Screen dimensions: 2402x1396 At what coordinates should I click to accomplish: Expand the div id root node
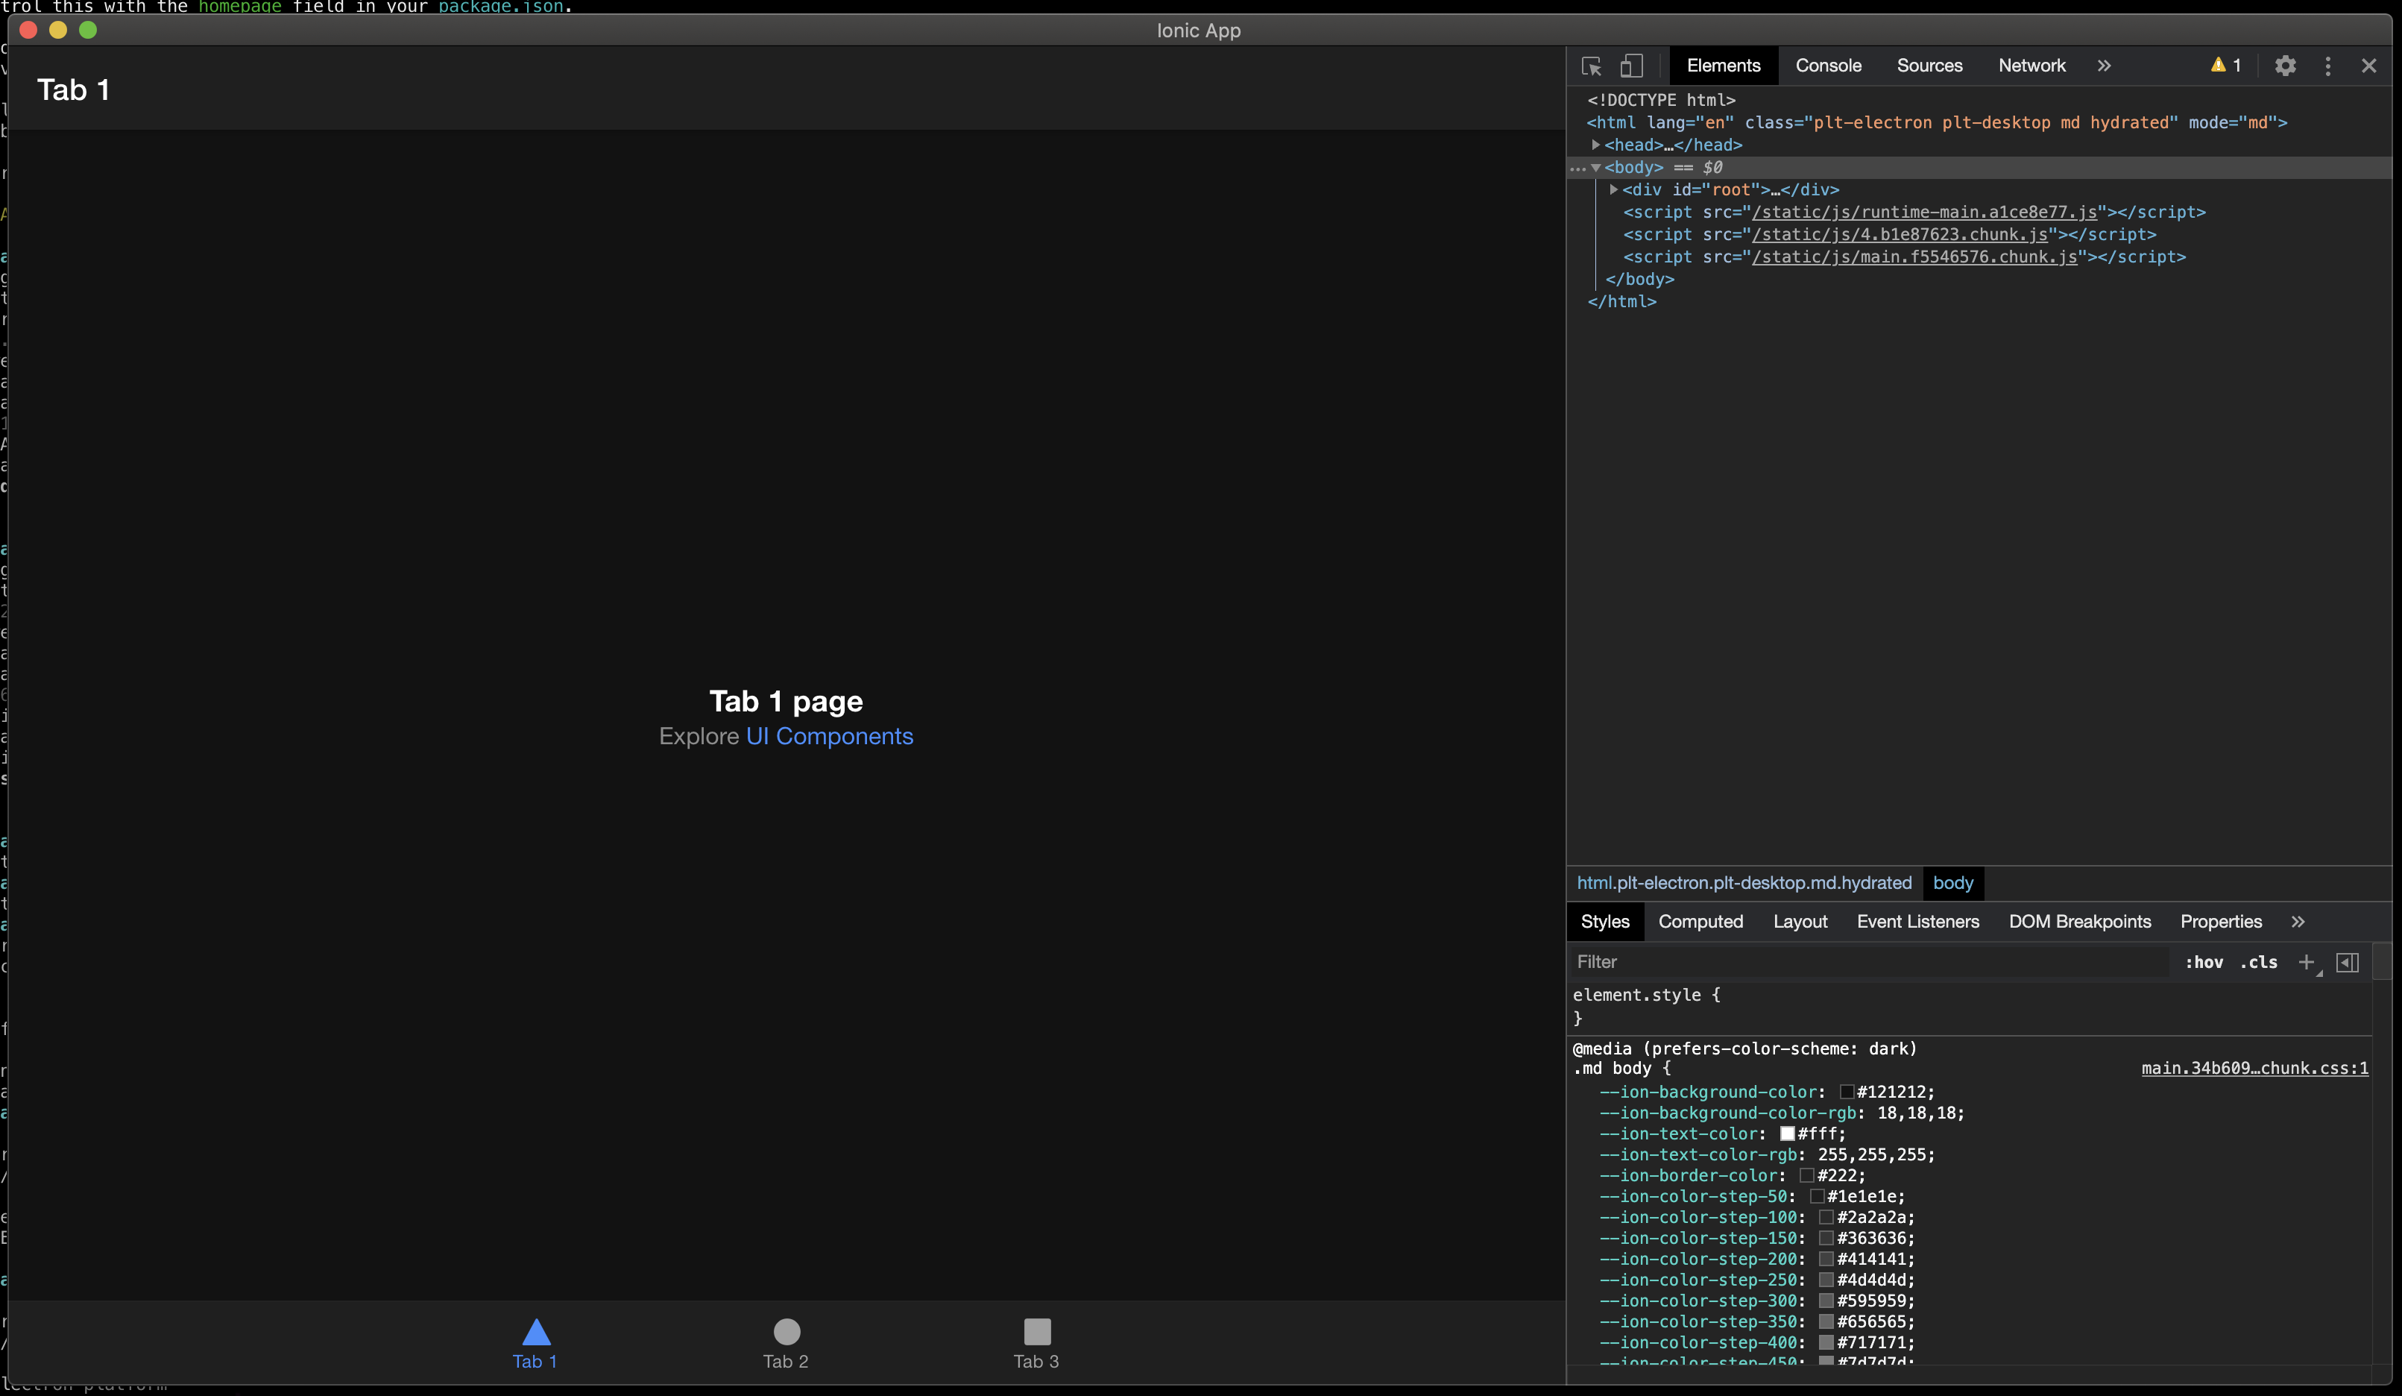1613,189
